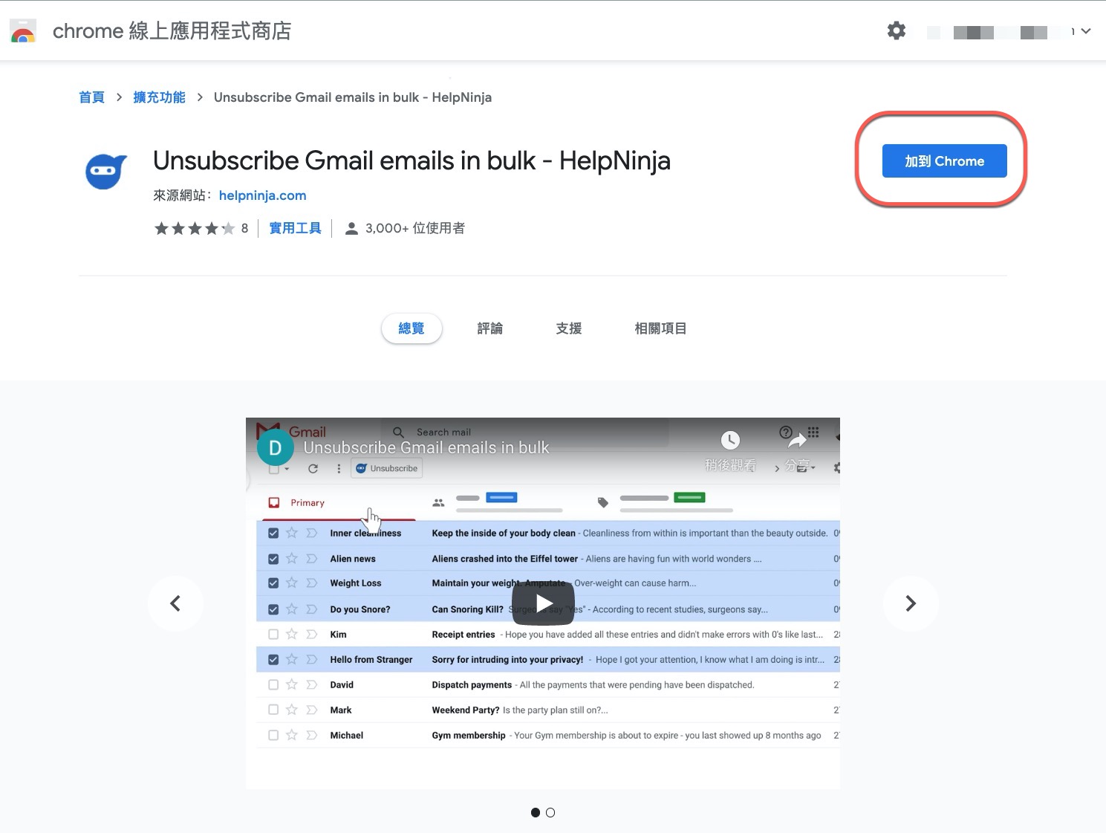Open the Gmail Promotions tag icon
This screenshot has height=833, width=1106.
(603, 503)
